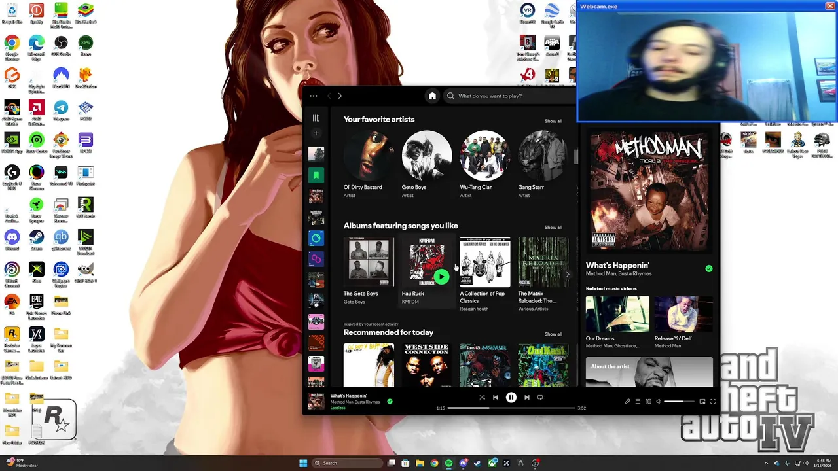Open the NVIDIA App desktop shortcut

pos(12,143)
